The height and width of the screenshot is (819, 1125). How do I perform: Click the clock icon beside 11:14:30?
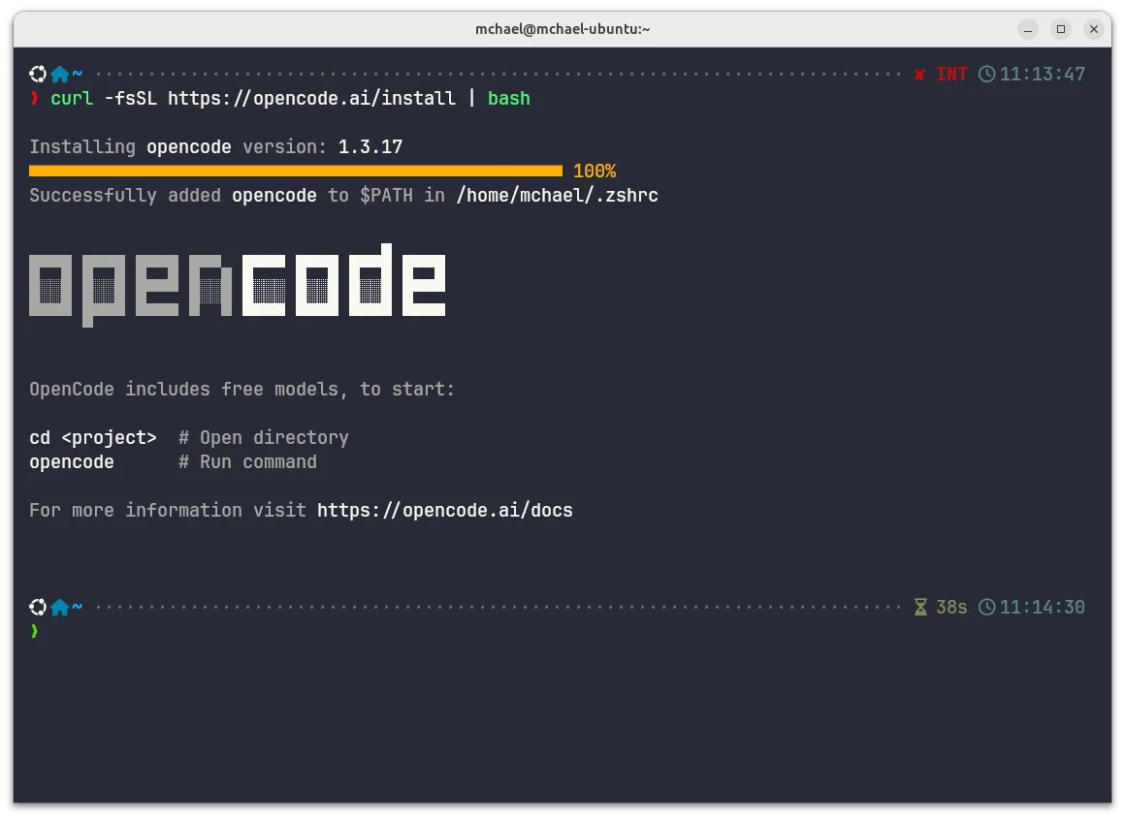[987, 607]
